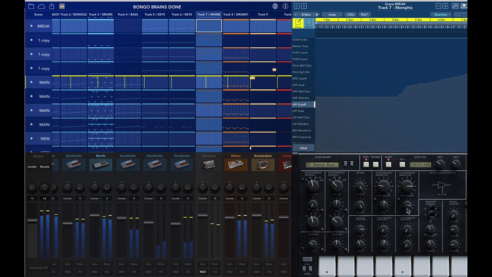The width and height of the screenshot is (492, 277).
Task: Shift notes up an octave
Action: 364,15
